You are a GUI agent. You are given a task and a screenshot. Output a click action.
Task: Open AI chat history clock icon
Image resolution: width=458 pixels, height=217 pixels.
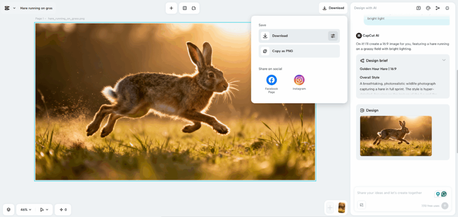pyautogui.click(x=428, y=8)
